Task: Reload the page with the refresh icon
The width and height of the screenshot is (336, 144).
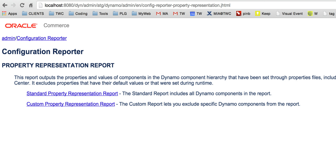Action: 22,5
